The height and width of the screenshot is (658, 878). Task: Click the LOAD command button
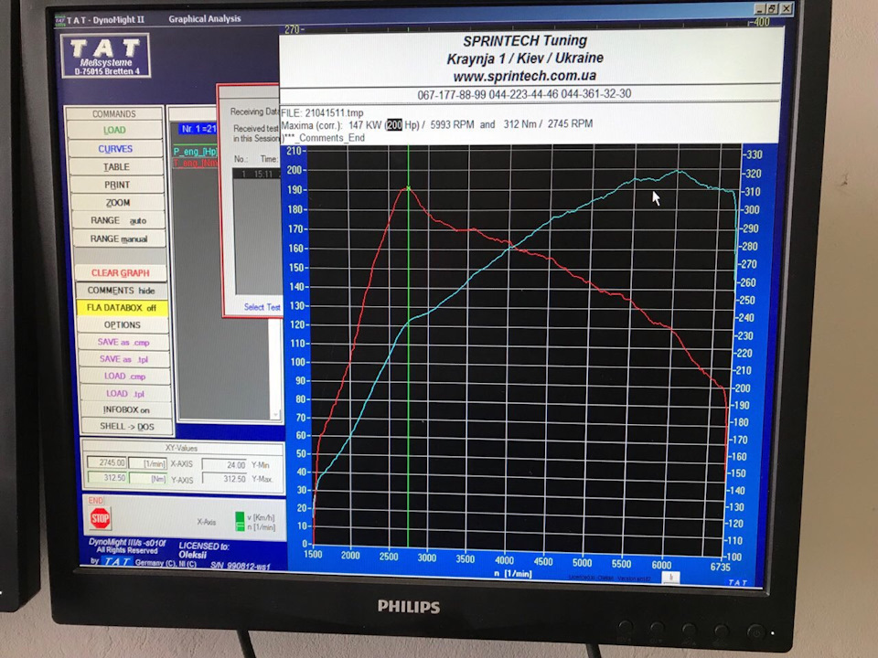pos(115,131)
